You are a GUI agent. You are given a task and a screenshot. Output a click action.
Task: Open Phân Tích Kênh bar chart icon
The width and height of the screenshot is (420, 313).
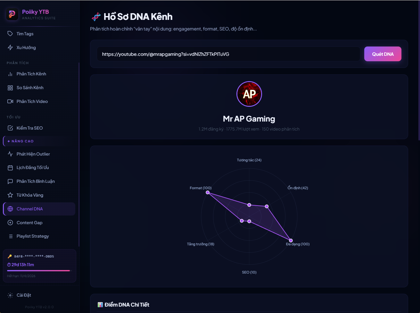pos(10,74)
